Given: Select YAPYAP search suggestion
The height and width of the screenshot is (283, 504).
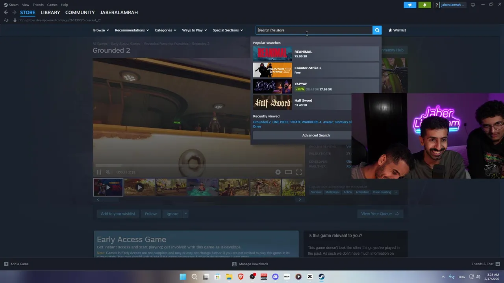Looking at the screenshot, I should [x=316, y=86].
